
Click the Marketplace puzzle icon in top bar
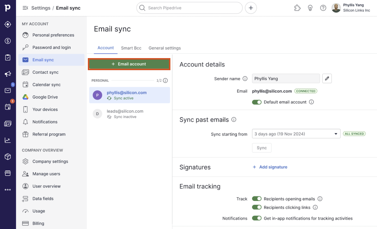pos(297,8)
